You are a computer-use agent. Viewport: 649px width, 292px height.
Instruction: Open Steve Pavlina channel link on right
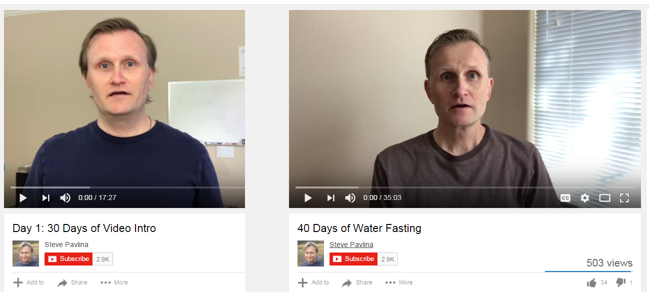coord(351,244)
